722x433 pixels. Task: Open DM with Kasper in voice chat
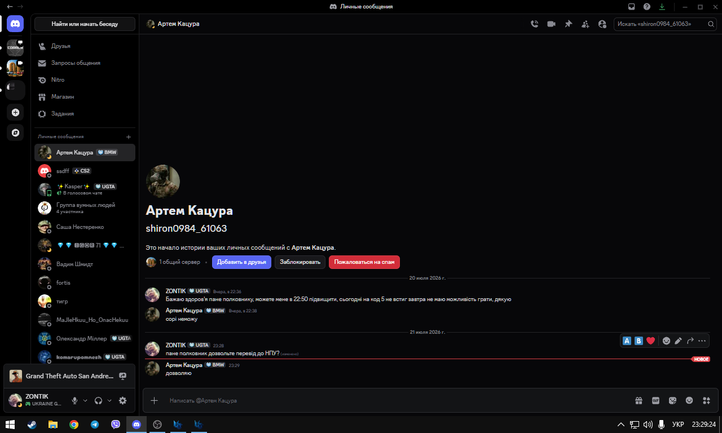[85, 189]
